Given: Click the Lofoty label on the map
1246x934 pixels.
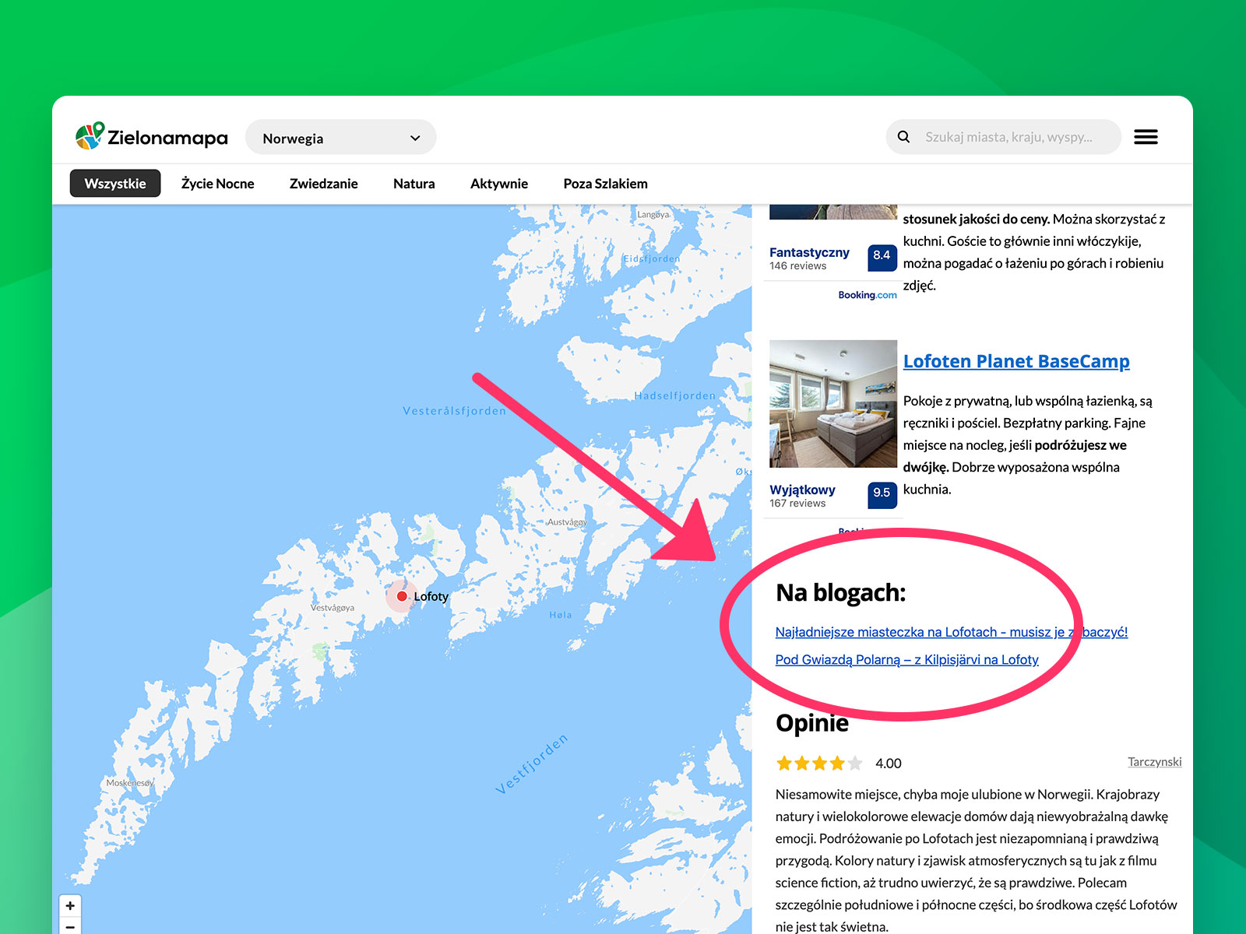Looking at the screenshot, I should [431, 597].
